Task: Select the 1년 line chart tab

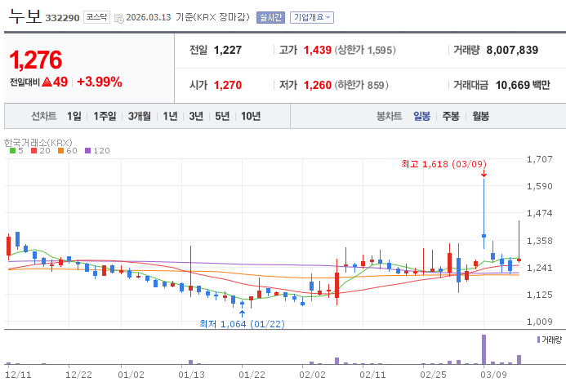Action: 170,116
